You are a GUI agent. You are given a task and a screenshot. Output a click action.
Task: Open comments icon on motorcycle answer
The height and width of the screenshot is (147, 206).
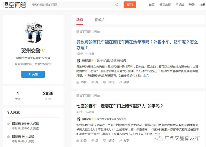104,82
